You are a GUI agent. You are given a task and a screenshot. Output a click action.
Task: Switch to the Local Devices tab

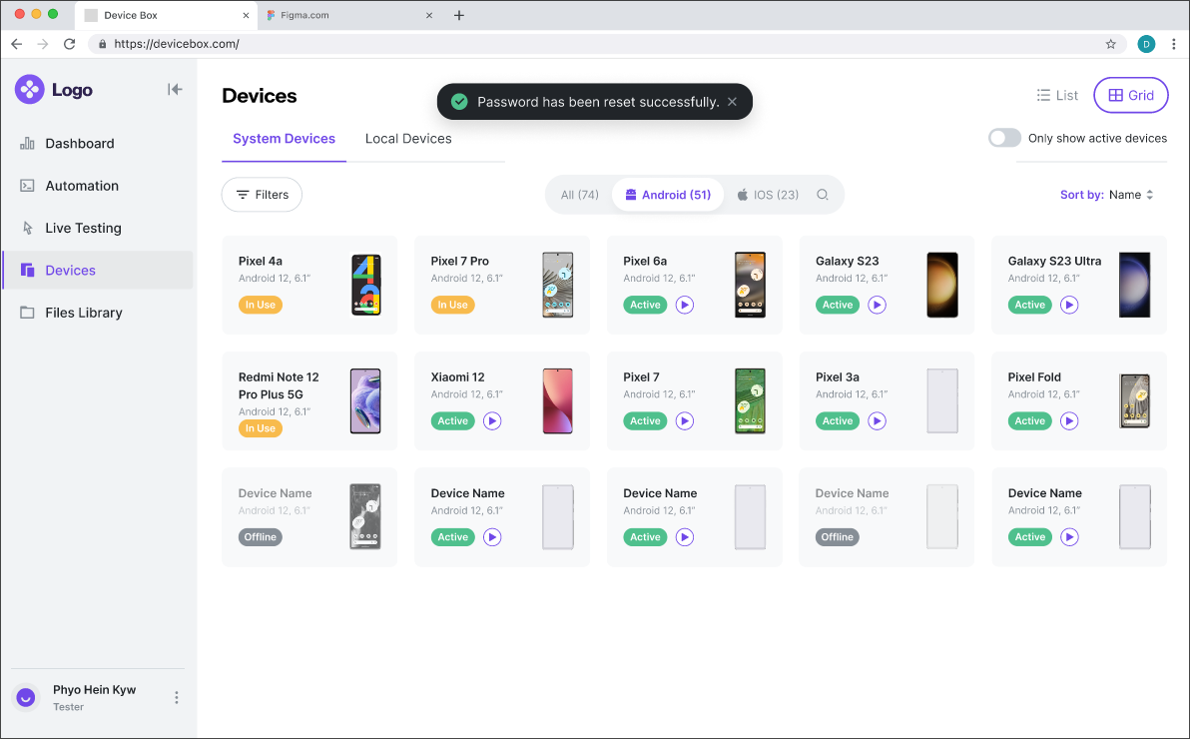[408, 139]
